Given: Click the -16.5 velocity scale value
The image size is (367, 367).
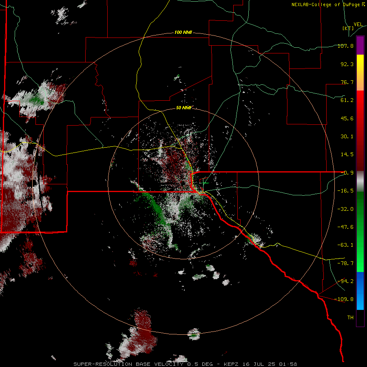Looking at the screenshot, I should 345,191.
